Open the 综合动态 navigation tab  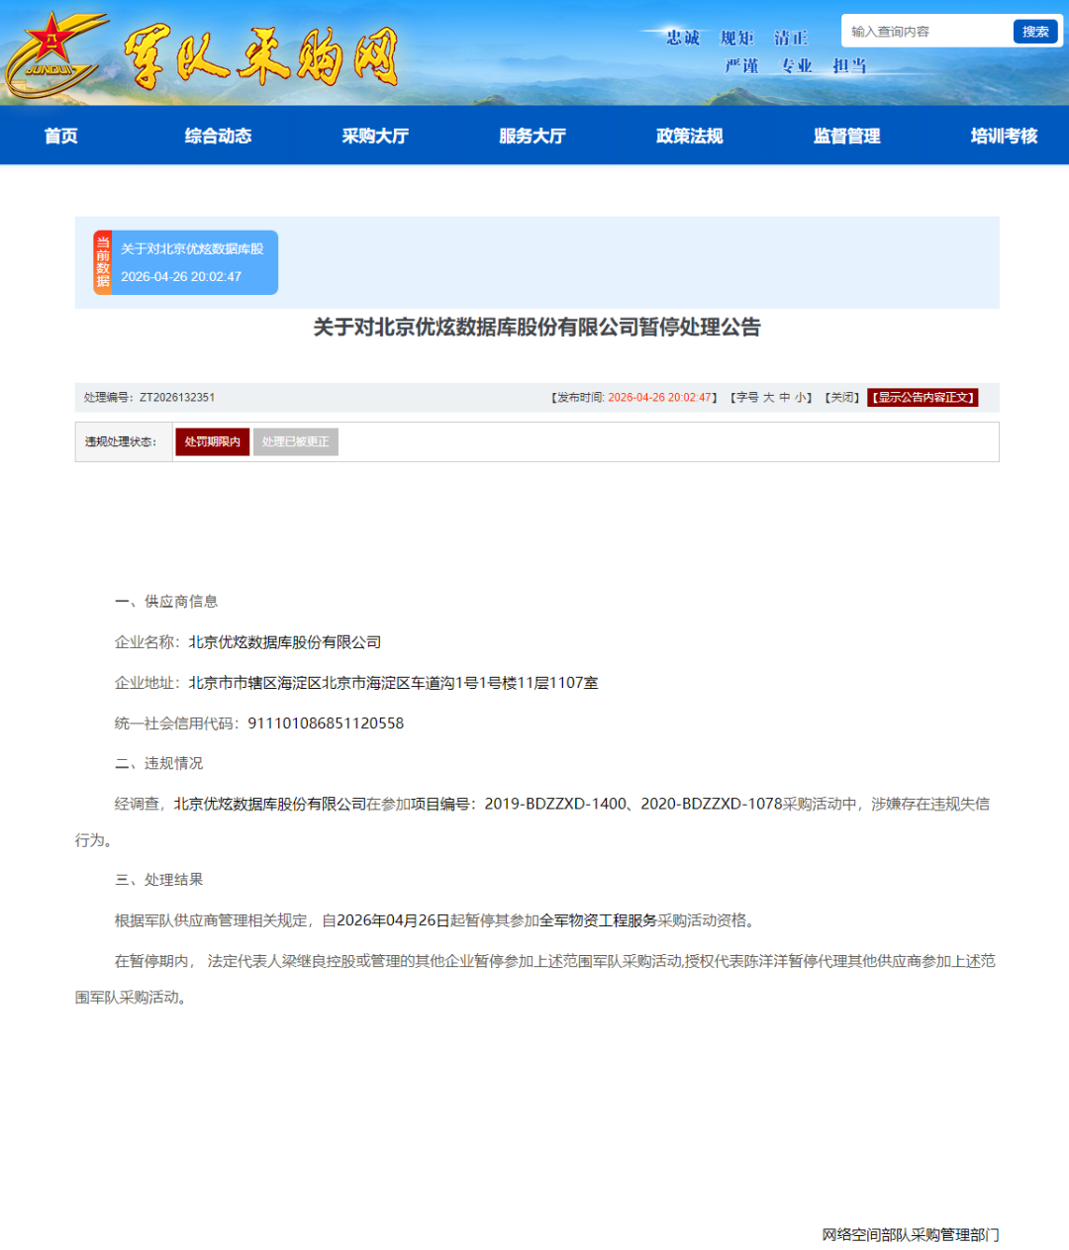tap(218, 136)
